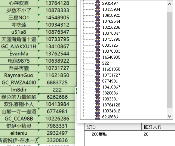Click spreadsheet cell GC_RWZA40I0
The image size is (175, 146).
click(19, 83)
